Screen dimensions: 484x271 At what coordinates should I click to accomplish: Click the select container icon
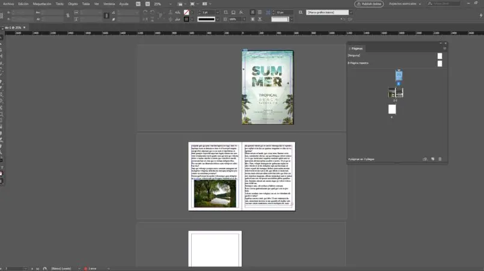[170, 13]
